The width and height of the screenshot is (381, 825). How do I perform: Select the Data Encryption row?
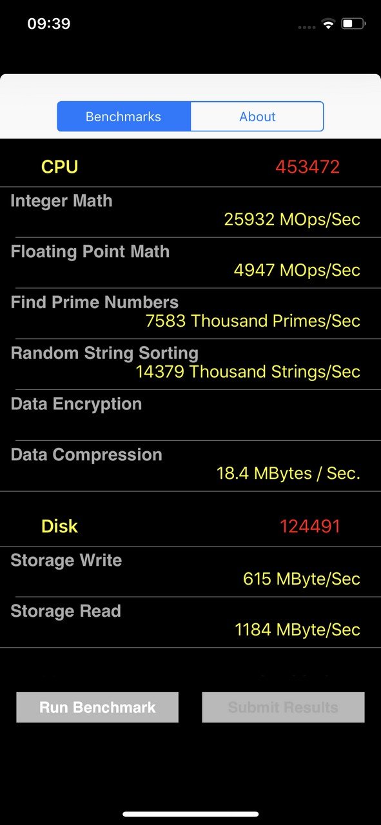[190, 416]
